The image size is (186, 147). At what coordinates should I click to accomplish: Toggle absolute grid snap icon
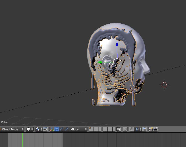145,129
